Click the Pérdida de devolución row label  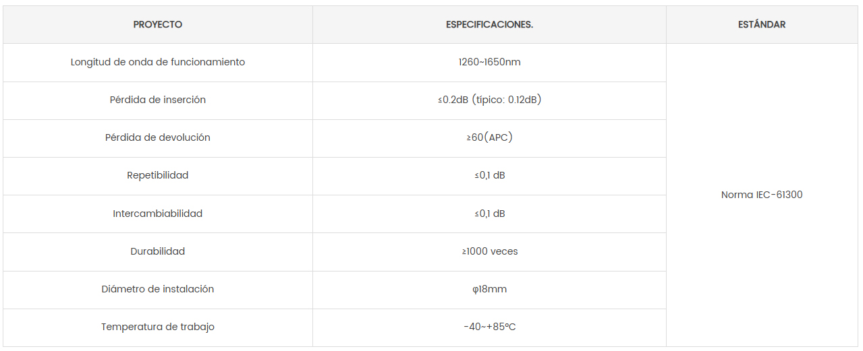(x=158, y=137)
